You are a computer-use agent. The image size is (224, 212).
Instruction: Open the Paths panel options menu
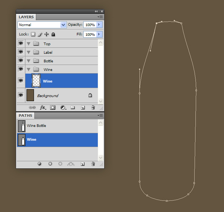100,115
